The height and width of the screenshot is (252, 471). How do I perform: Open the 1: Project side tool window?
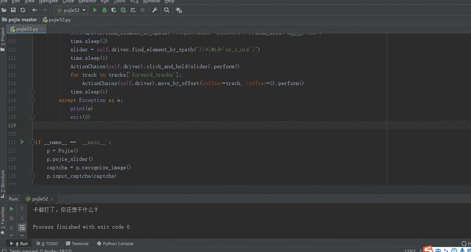click(x=3, y=39)
